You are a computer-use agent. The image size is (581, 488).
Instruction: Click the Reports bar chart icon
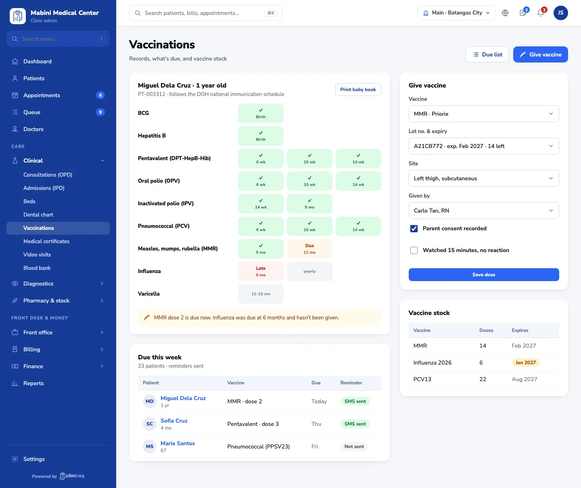(15, 383)
